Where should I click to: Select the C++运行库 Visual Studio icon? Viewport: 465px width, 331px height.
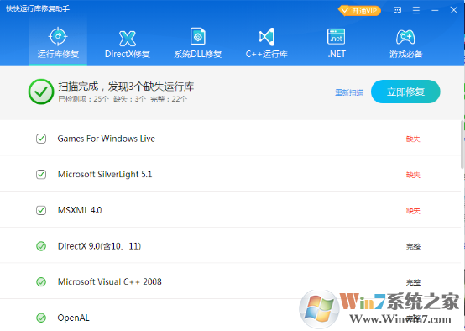(267, 36)
